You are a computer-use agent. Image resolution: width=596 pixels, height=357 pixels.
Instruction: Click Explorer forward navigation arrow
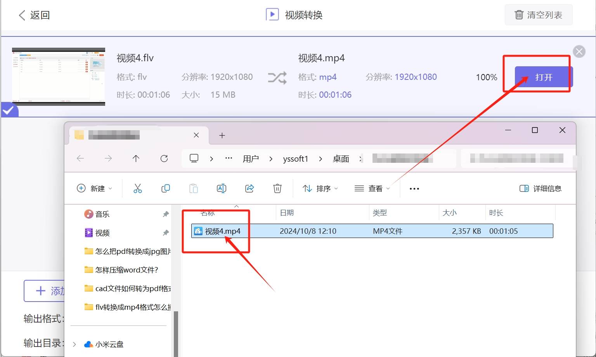(x=108, y=158)
